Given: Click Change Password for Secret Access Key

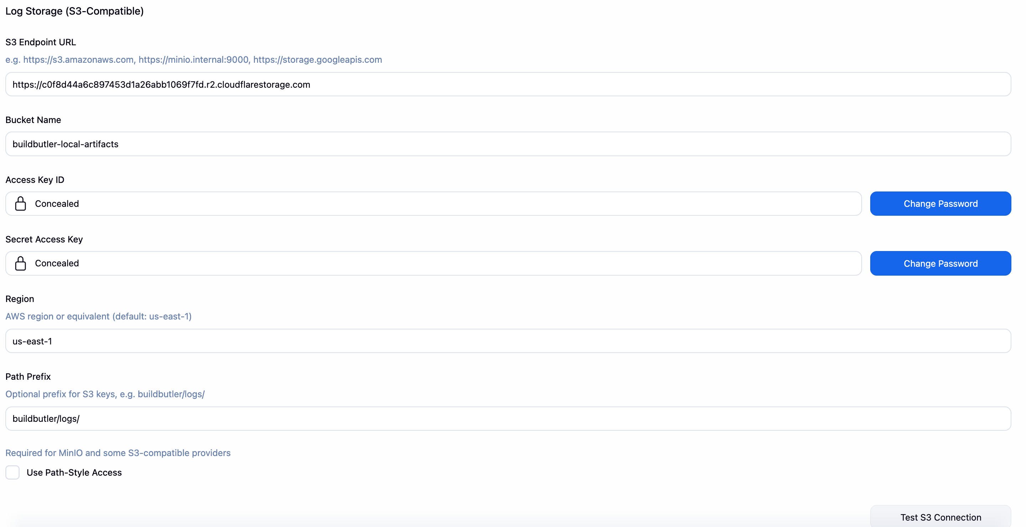Looking at the screenshot, I should [x=940, y=263].
